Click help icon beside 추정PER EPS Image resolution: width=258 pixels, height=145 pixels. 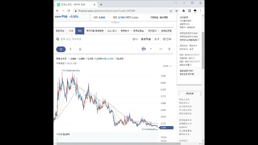(194, 58)
